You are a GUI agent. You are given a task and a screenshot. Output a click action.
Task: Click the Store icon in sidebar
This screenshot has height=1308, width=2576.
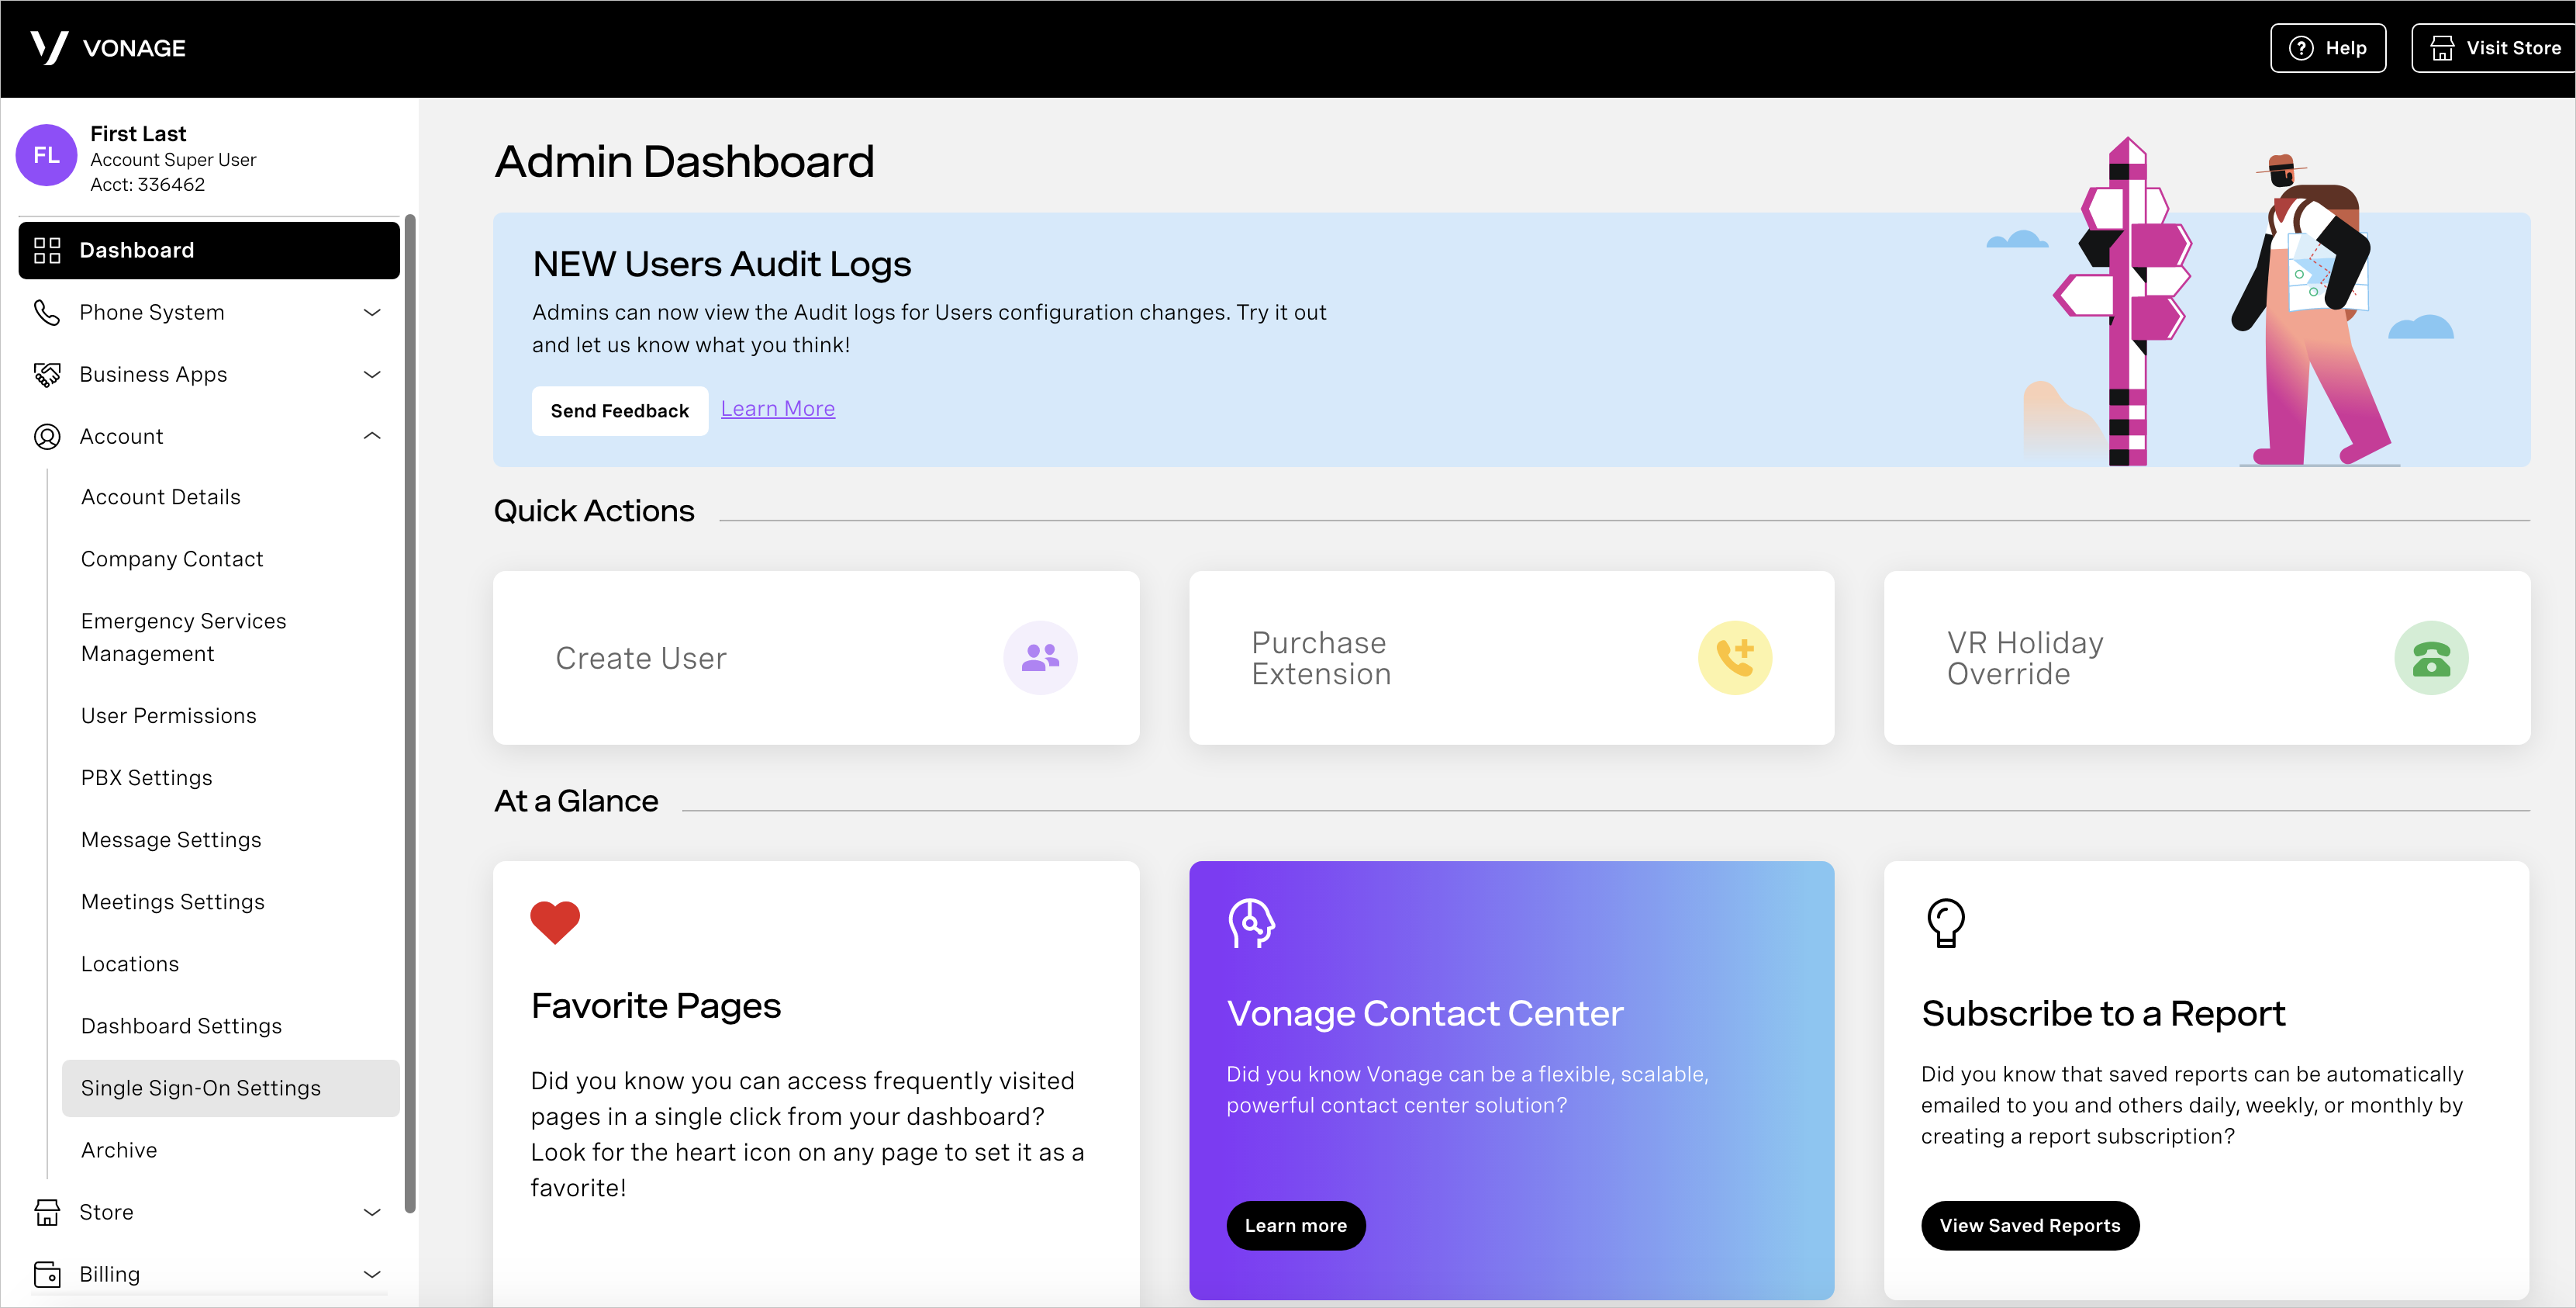47,1211
